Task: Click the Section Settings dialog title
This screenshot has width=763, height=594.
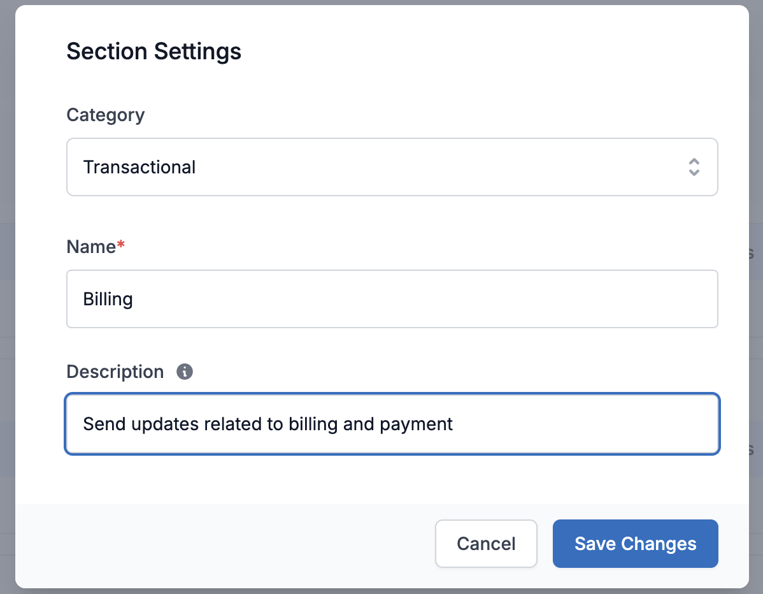Action: (x=154, y=51)
